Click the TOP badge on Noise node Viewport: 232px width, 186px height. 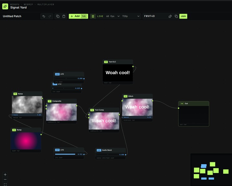point(15,94)
